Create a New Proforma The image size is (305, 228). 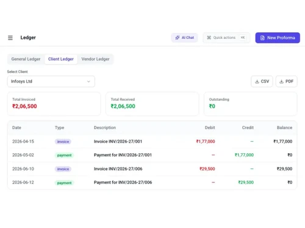[x=278, y=38]
